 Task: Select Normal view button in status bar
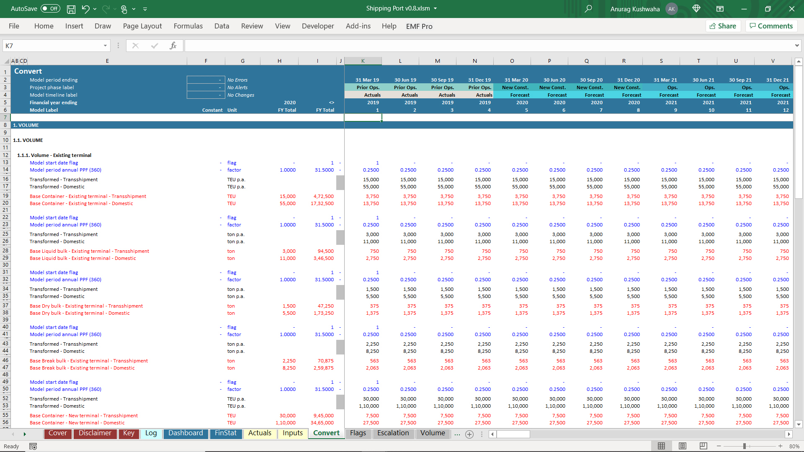tap(662, 446)
